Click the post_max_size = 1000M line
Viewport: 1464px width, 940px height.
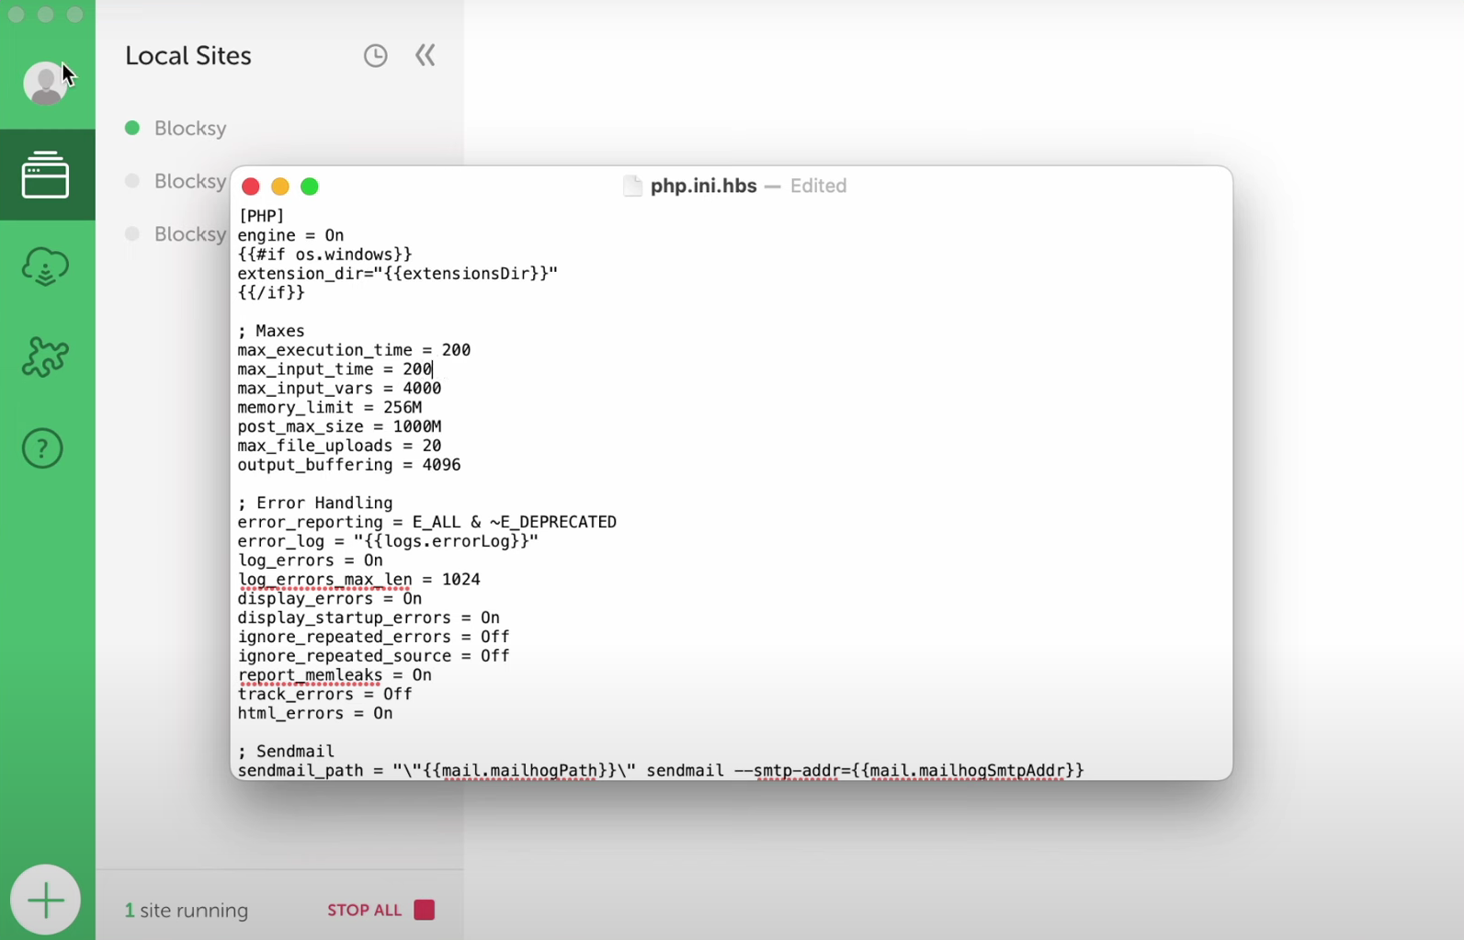pos(340,426)
